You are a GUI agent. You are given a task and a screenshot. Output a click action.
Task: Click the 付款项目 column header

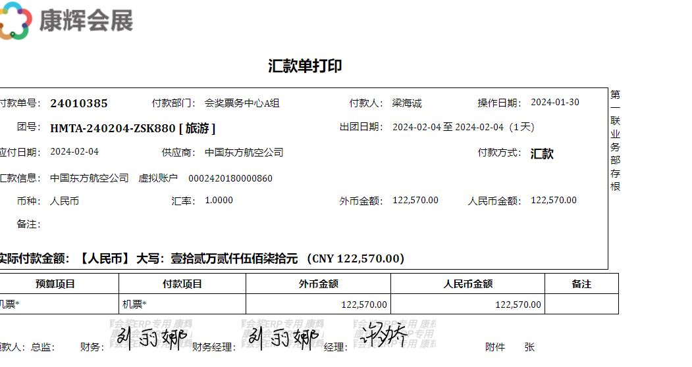tap(182, 284)
